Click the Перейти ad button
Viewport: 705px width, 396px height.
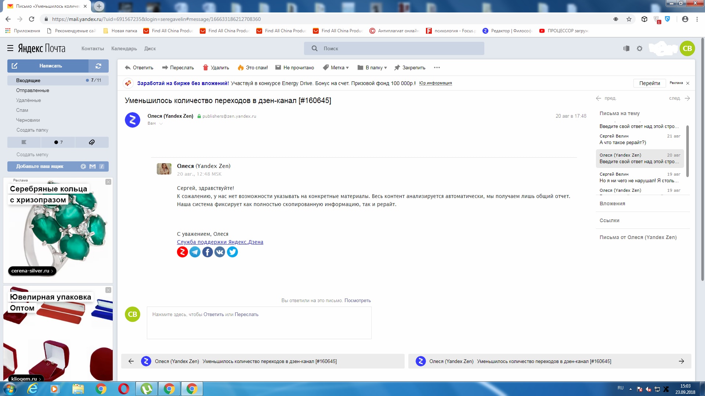650,83
